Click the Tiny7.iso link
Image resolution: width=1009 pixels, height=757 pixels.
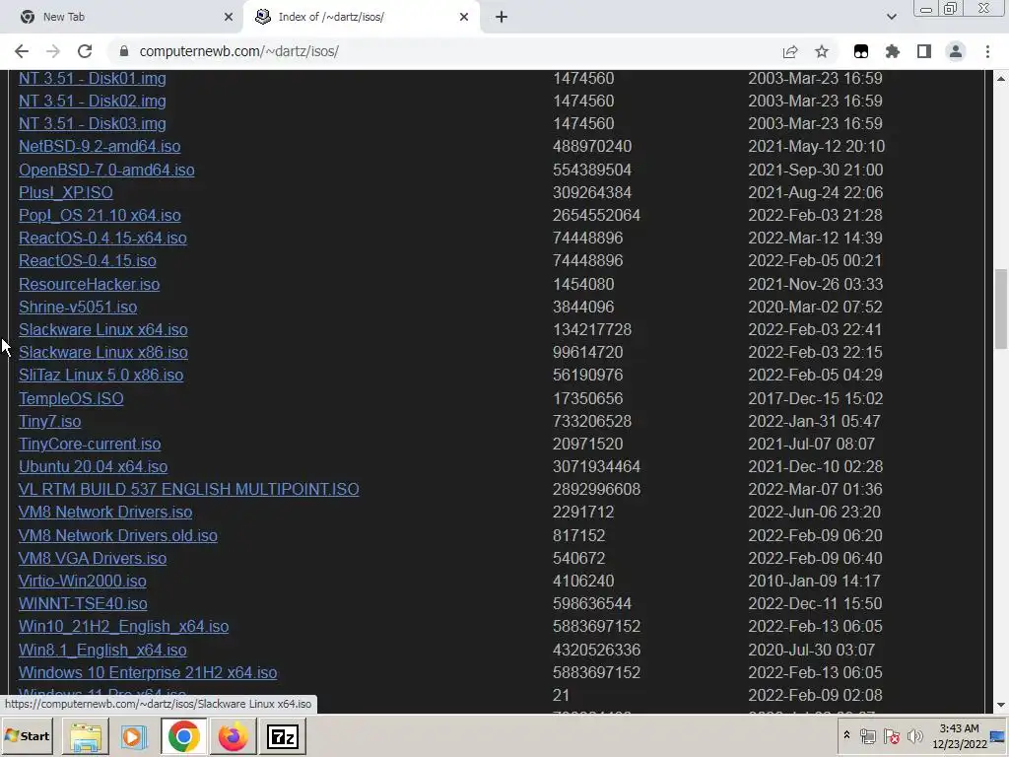click(x=49, y=421)
